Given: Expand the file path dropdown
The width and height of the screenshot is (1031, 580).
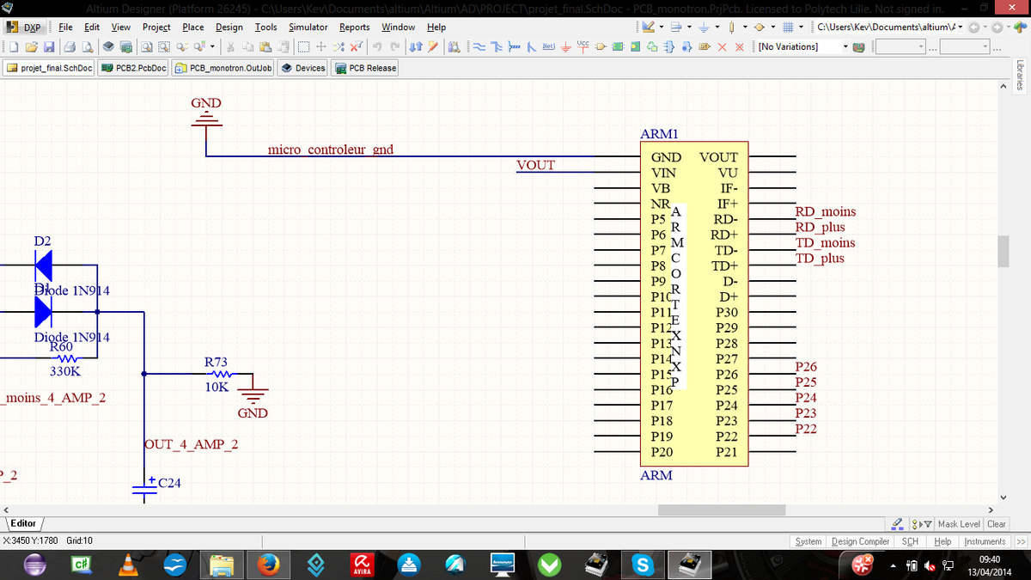Looking at the screenshot, I should coord(960,27).
